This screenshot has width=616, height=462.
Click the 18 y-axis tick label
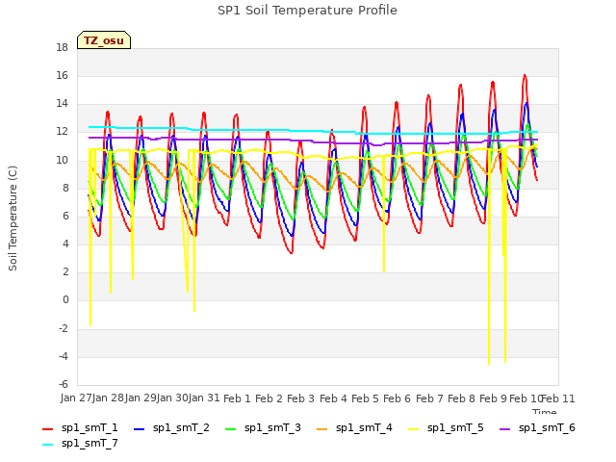62,48
